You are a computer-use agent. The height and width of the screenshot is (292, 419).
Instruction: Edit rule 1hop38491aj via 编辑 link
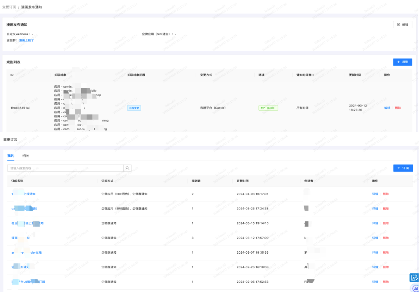coord(387,108)
